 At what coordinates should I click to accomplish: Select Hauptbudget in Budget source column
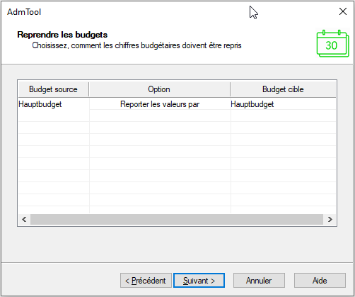click(x=40, y=104)
